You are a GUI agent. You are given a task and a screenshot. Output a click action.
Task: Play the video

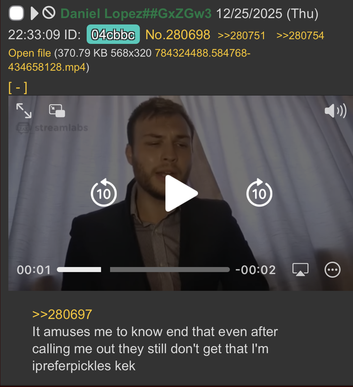pos(181,193)
